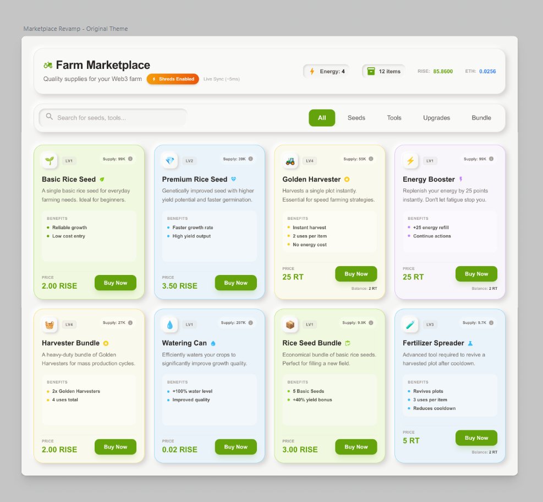The height and width of the screenshot is (502, 543).
Task: Switch to the Upgrades filter tab
Action: coord(436,118)
